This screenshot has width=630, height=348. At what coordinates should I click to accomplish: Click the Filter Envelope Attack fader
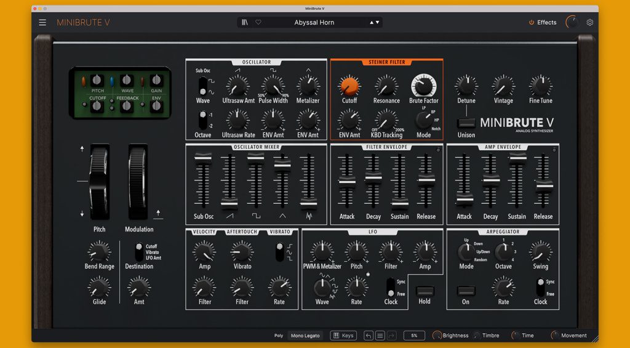[x=347, y=182]
